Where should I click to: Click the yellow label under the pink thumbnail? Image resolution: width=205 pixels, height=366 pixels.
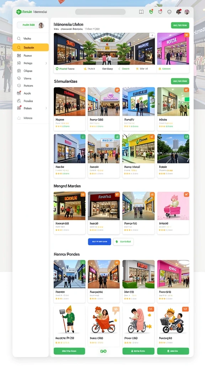point(164,69)
